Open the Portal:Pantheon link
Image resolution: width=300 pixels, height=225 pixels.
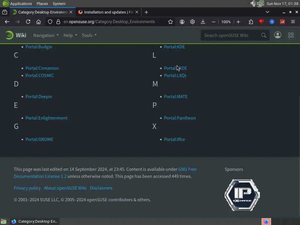point(180,118)
